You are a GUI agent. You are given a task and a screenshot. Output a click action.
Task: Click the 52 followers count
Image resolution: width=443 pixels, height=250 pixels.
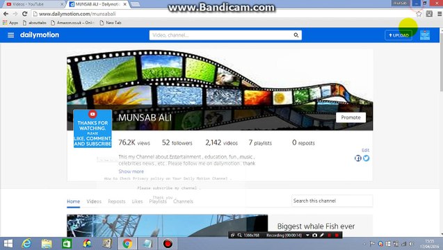[x=177, y=143]
